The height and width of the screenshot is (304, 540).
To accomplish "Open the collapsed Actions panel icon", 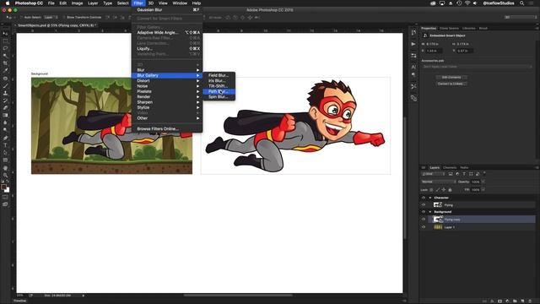I will 413,44.
